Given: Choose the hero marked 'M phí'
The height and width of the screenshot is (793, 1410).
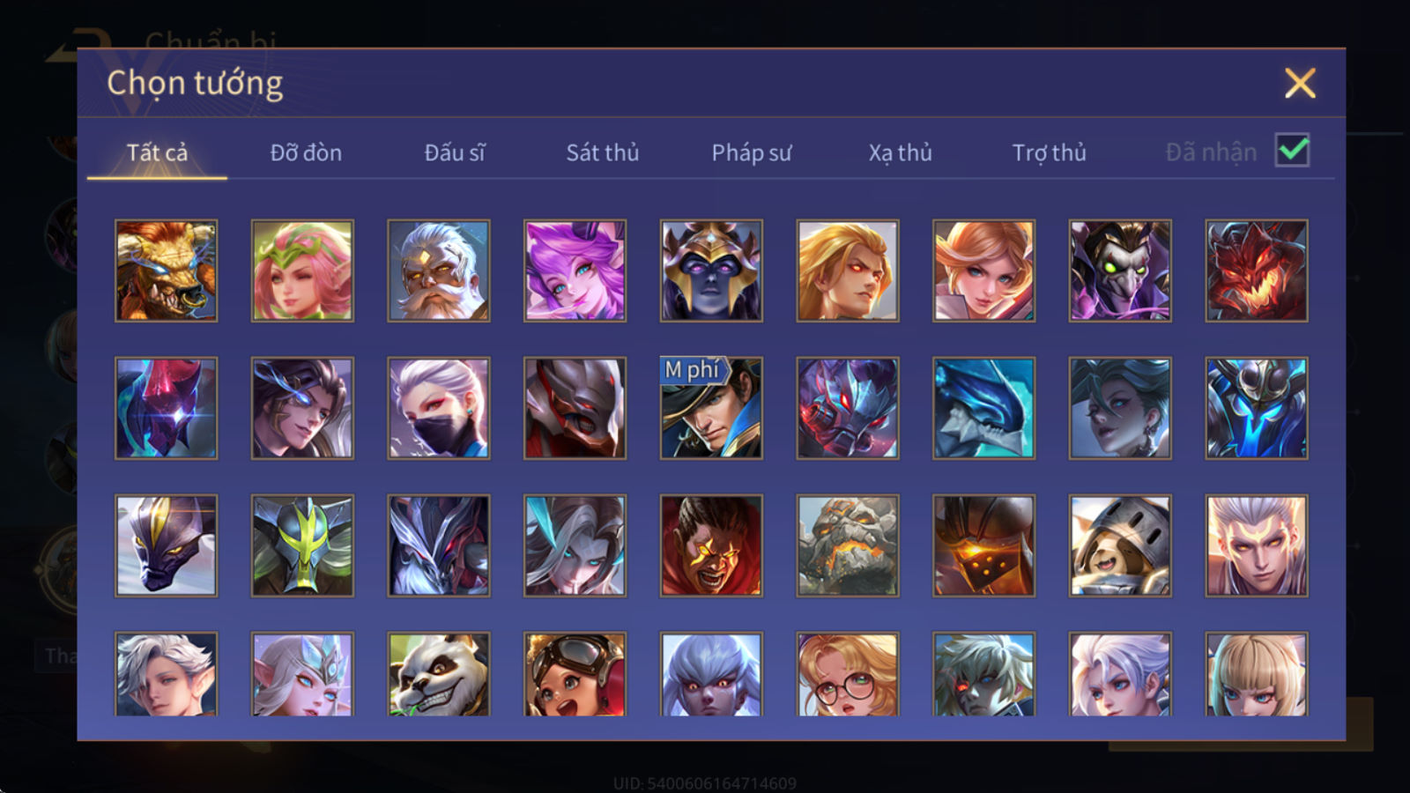Looking at the screenshot, I should click(x=711, y=408).
